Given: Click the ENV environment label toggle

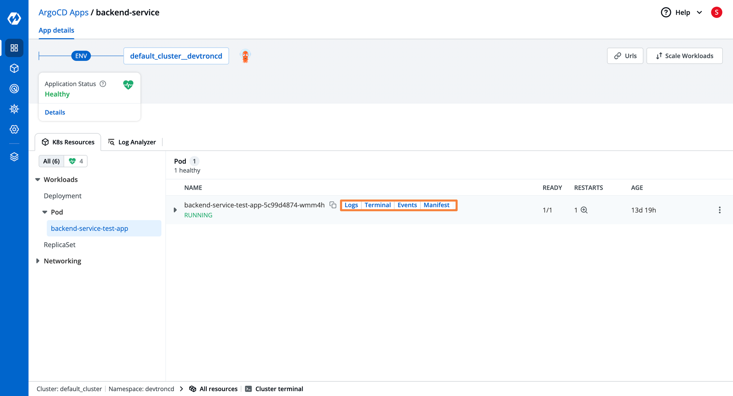Looking at the screenshot, I should click(x=81, y=56).
